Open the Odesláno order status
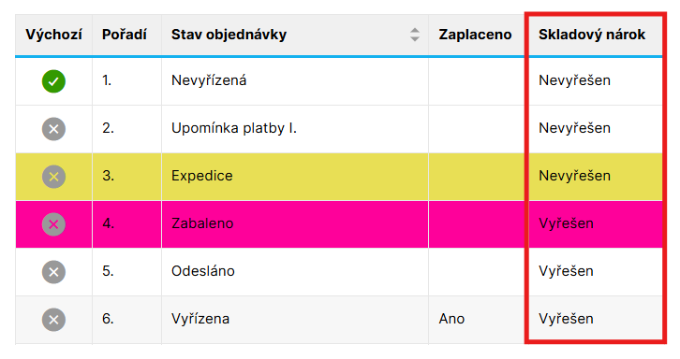The image size is (680, 359). click(x=203, y=271)
